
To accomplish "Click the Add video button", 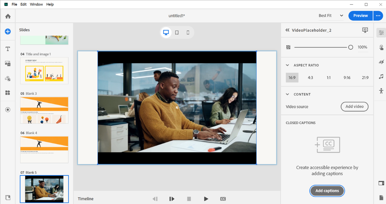I will coord(354,107).
